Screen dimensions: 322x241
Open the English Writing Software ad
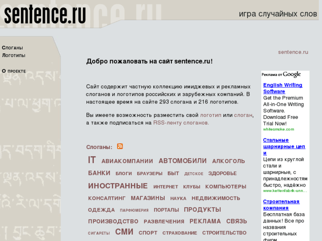pos(283,88)
